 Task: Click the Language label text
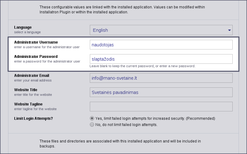[23, 27]
